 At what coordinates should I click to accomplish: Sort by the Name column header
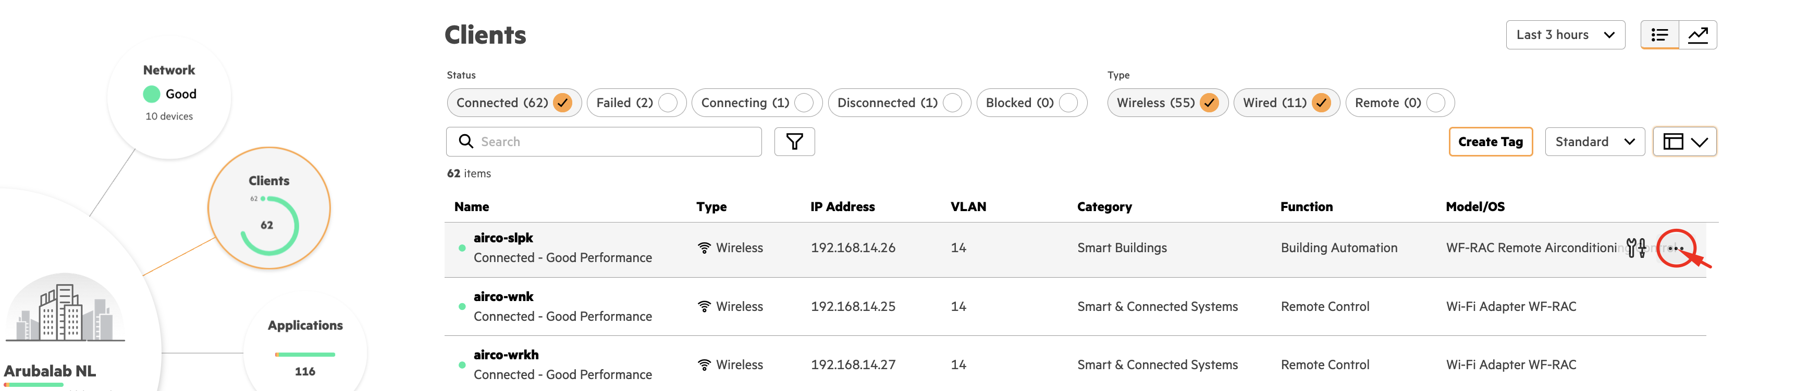tap(471, 206)
